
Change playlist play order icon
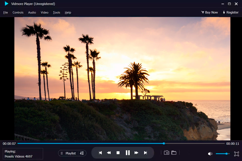click(82, 153)
